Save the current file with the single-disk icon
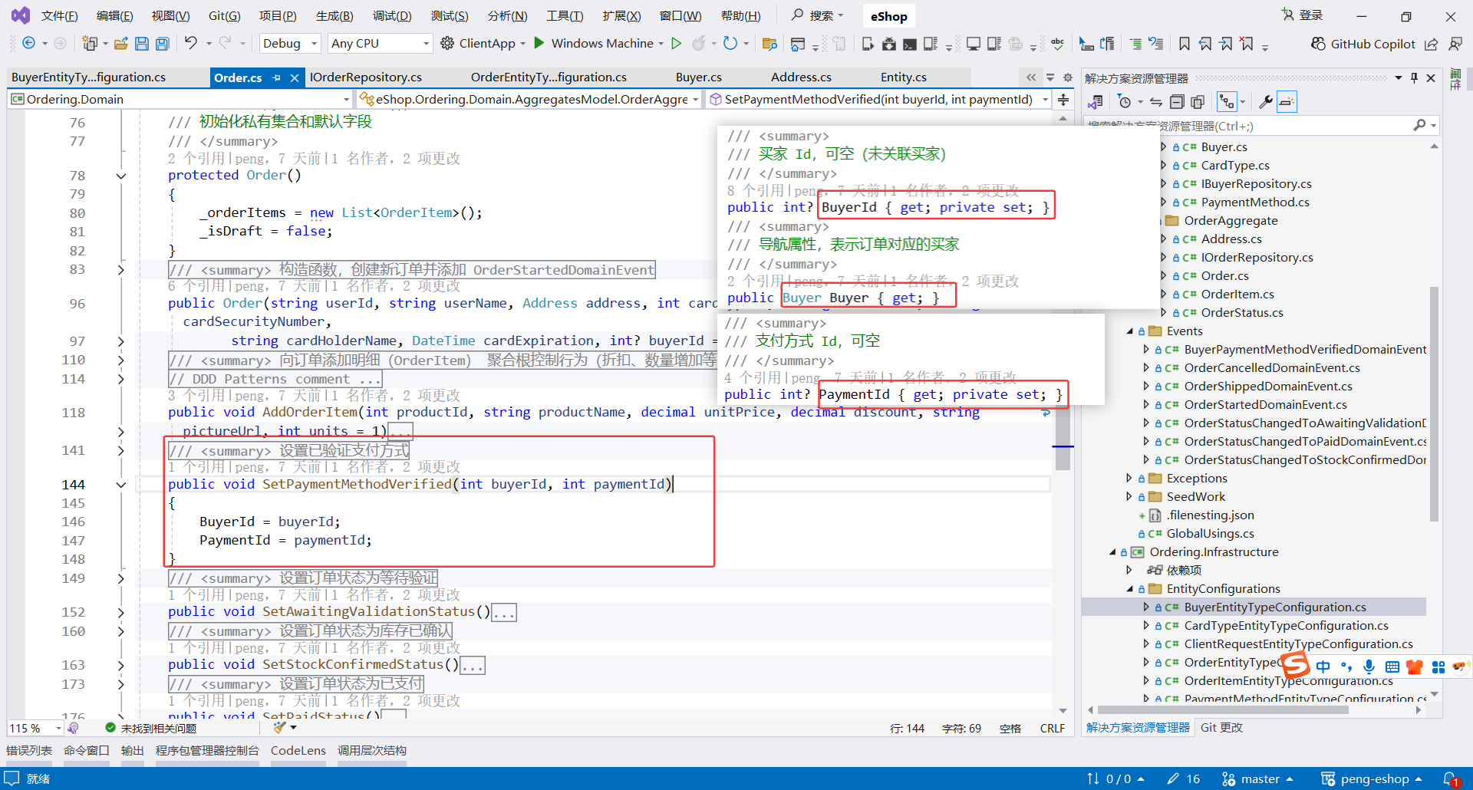The height and width of the screenshot is (790, 1473). tap(142, 44)
